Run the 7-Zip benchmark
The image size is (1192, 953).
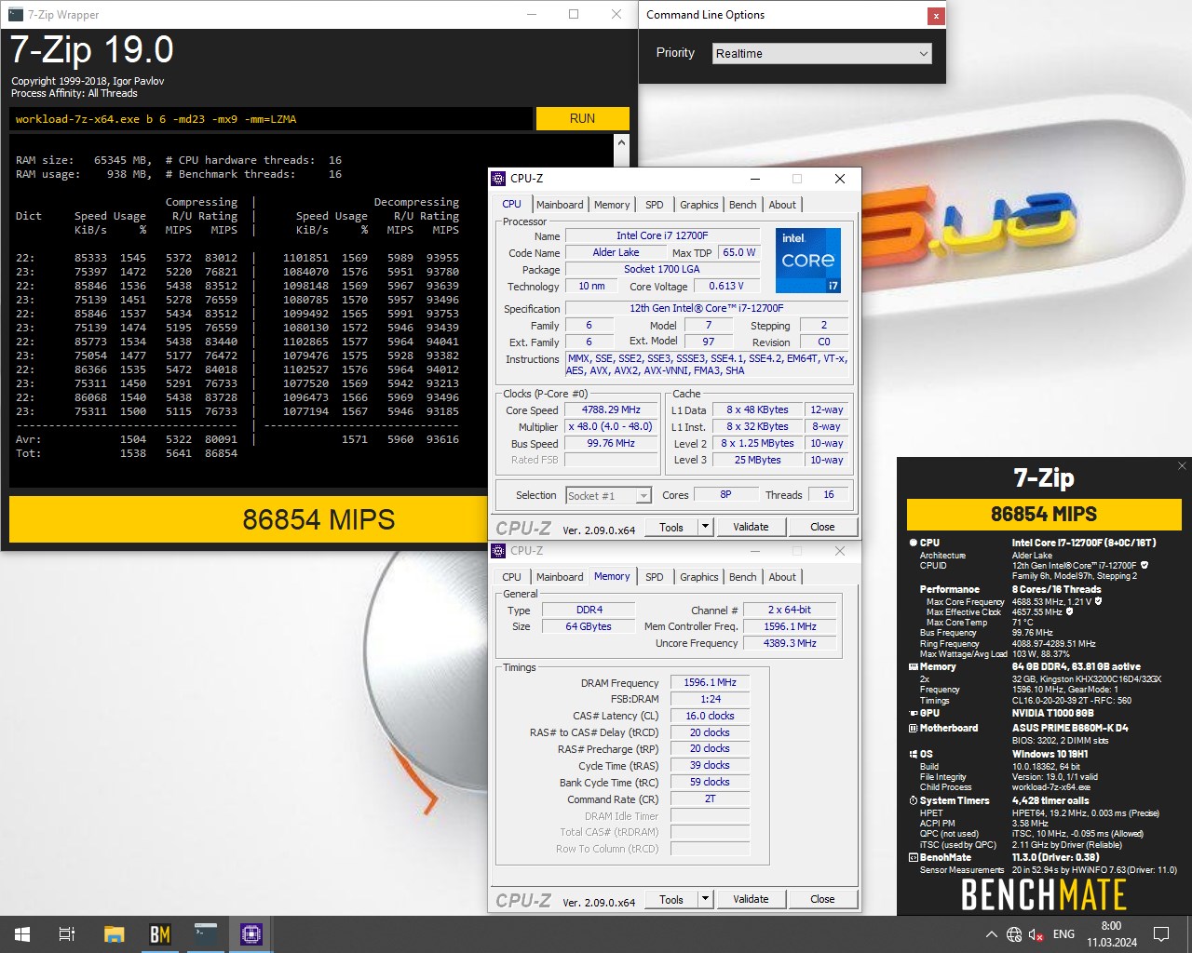(x=582, y=118)
